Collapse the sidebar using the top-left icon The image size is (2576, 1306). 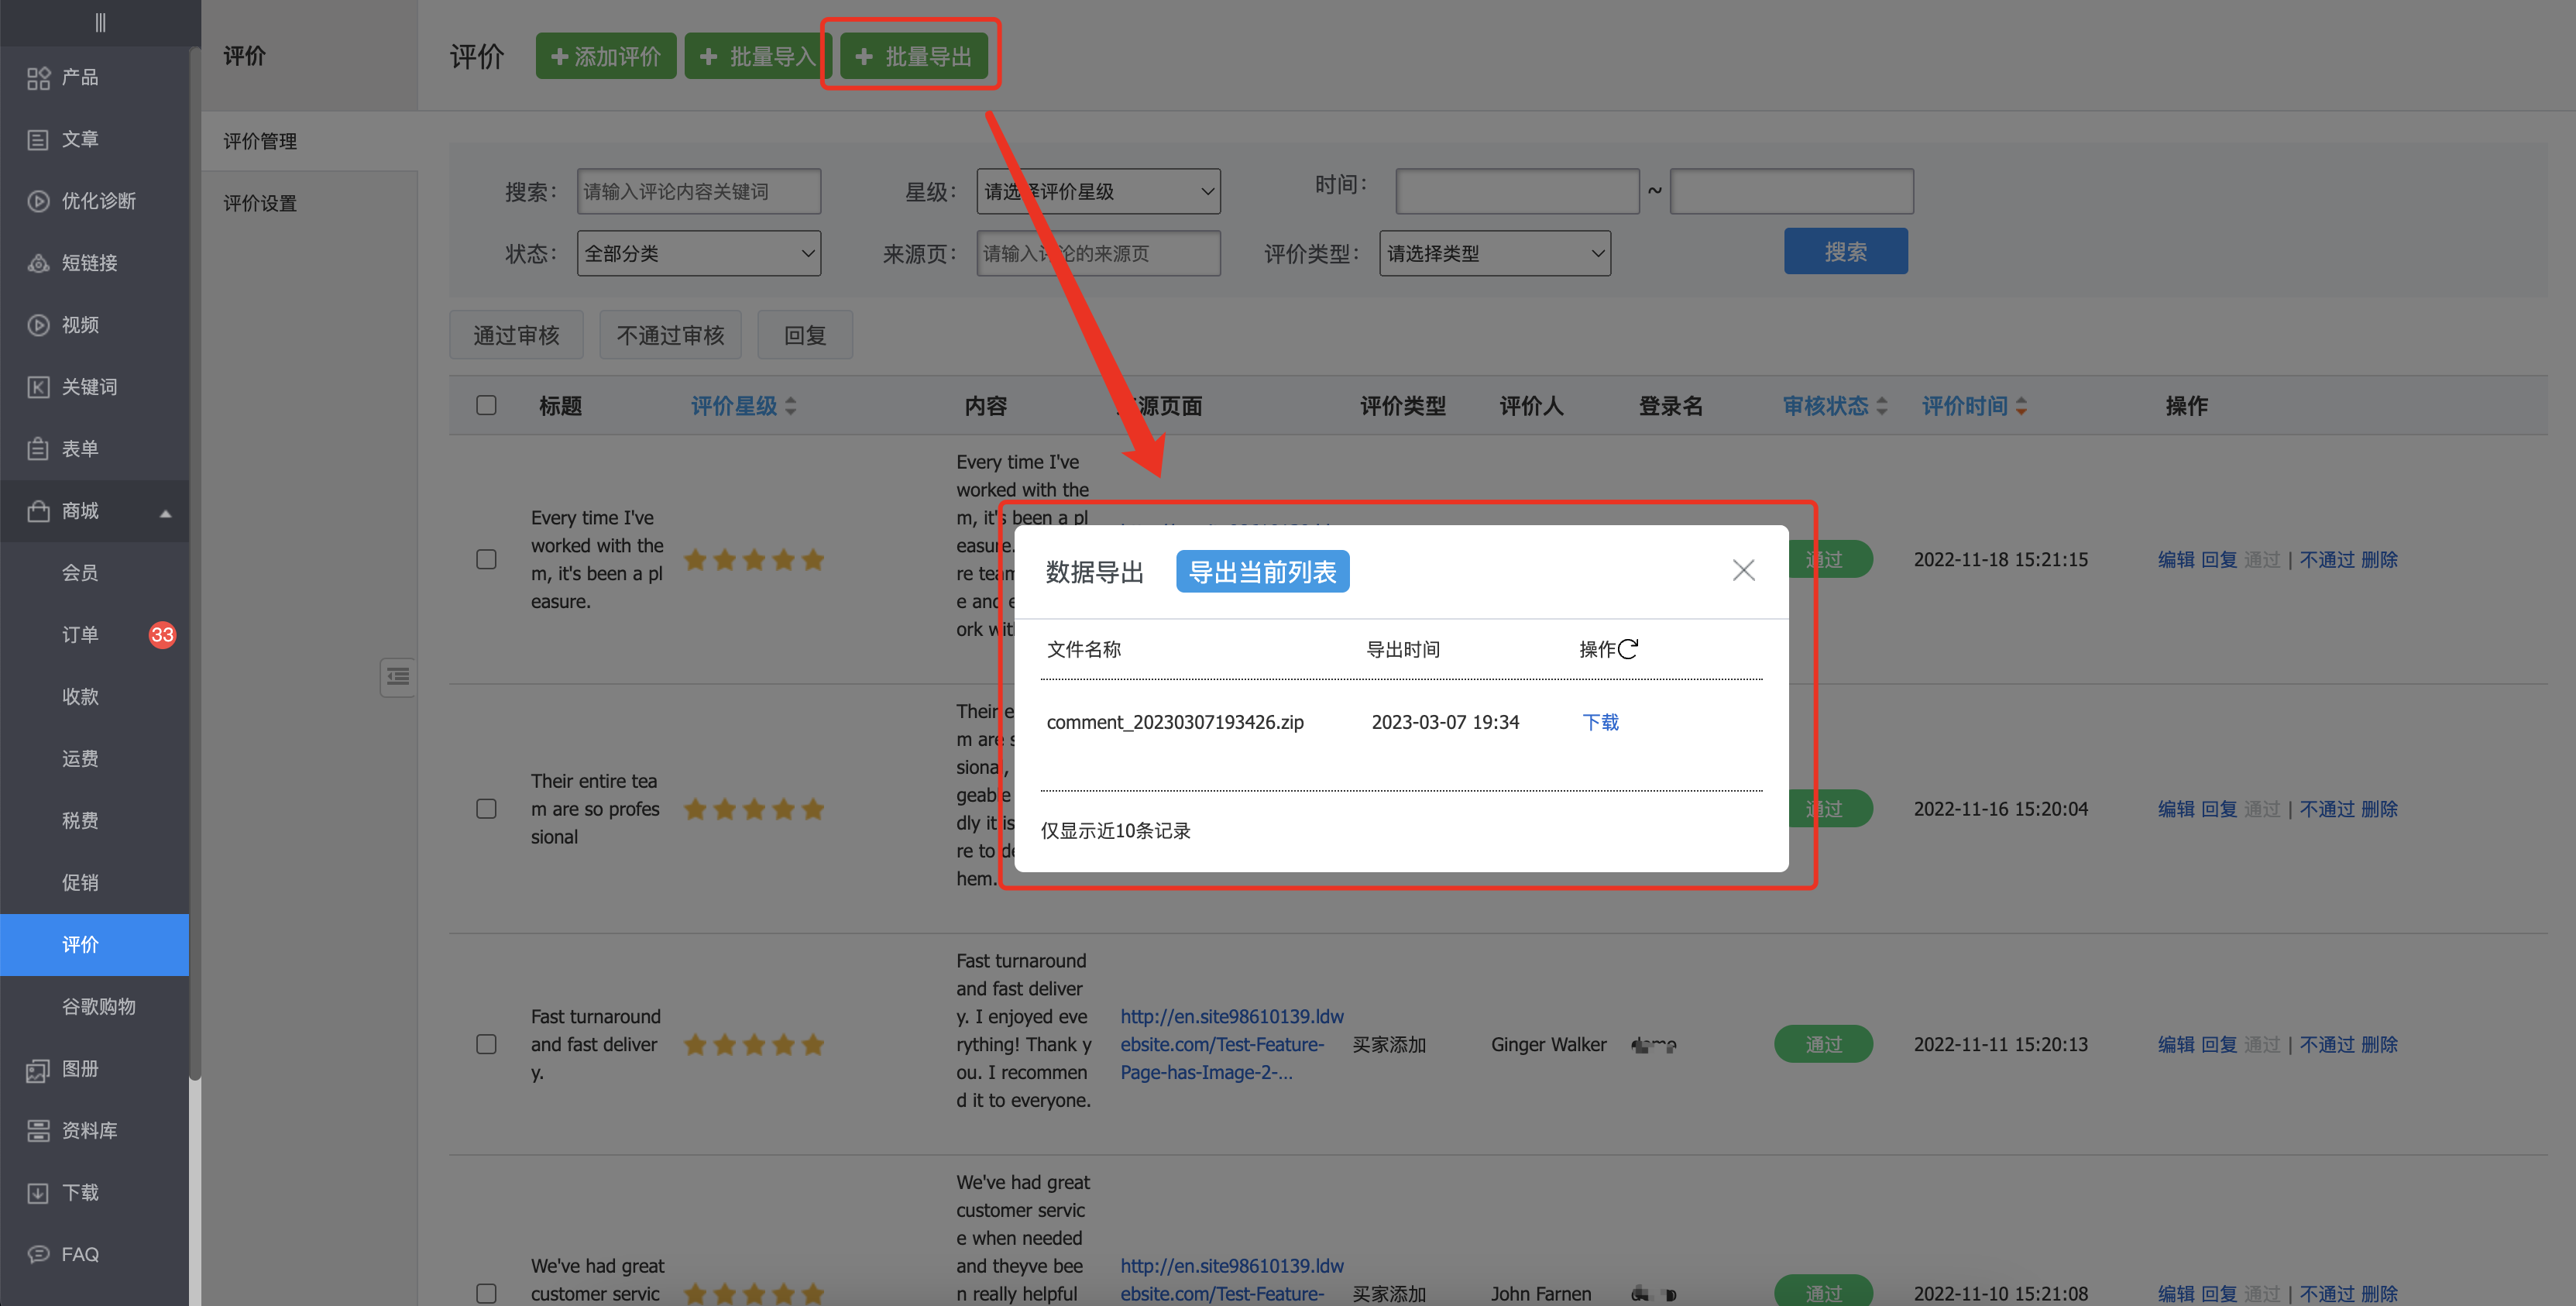(99, 22)
